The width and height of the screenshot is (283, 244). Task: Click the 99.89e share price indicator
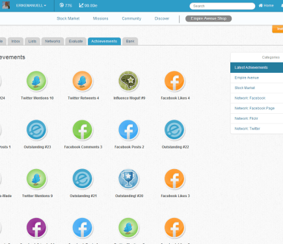point(88,5)
